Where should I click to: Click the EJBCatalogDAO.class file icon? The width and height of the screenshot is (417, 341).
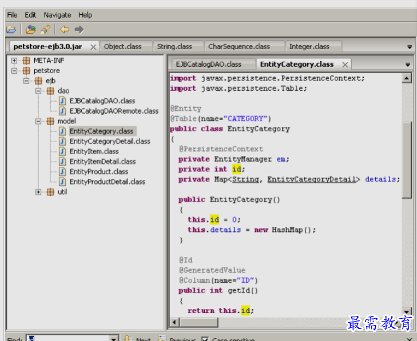tap(62, 101)
